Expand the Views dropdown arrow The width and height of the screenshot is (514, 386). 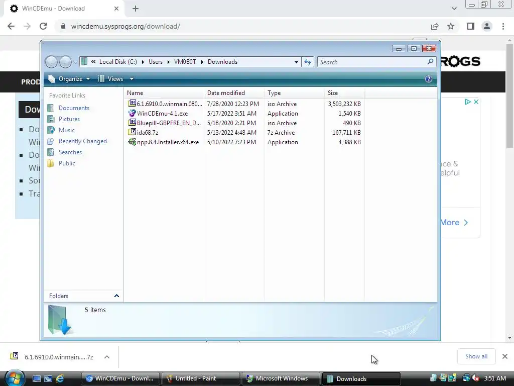coord(132,79)
